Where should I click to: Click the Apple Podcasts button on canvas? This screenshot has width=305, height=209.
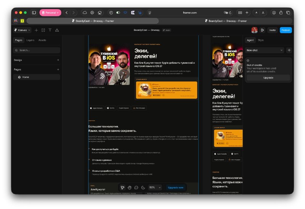click(x=96, y=108)
